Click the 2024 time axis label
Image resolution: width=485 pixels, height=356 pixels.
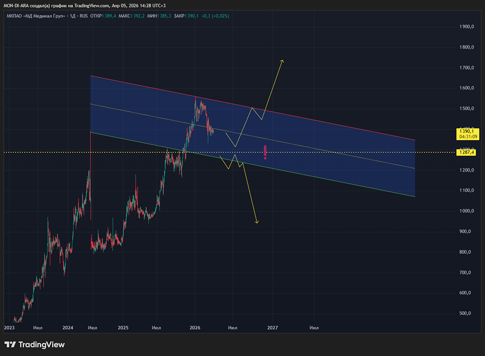point(68,327)
